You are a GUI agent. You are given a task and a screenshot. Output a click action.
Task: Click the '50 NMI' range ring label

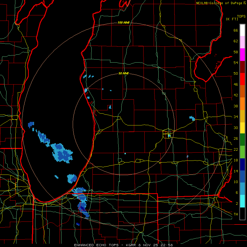123,73
